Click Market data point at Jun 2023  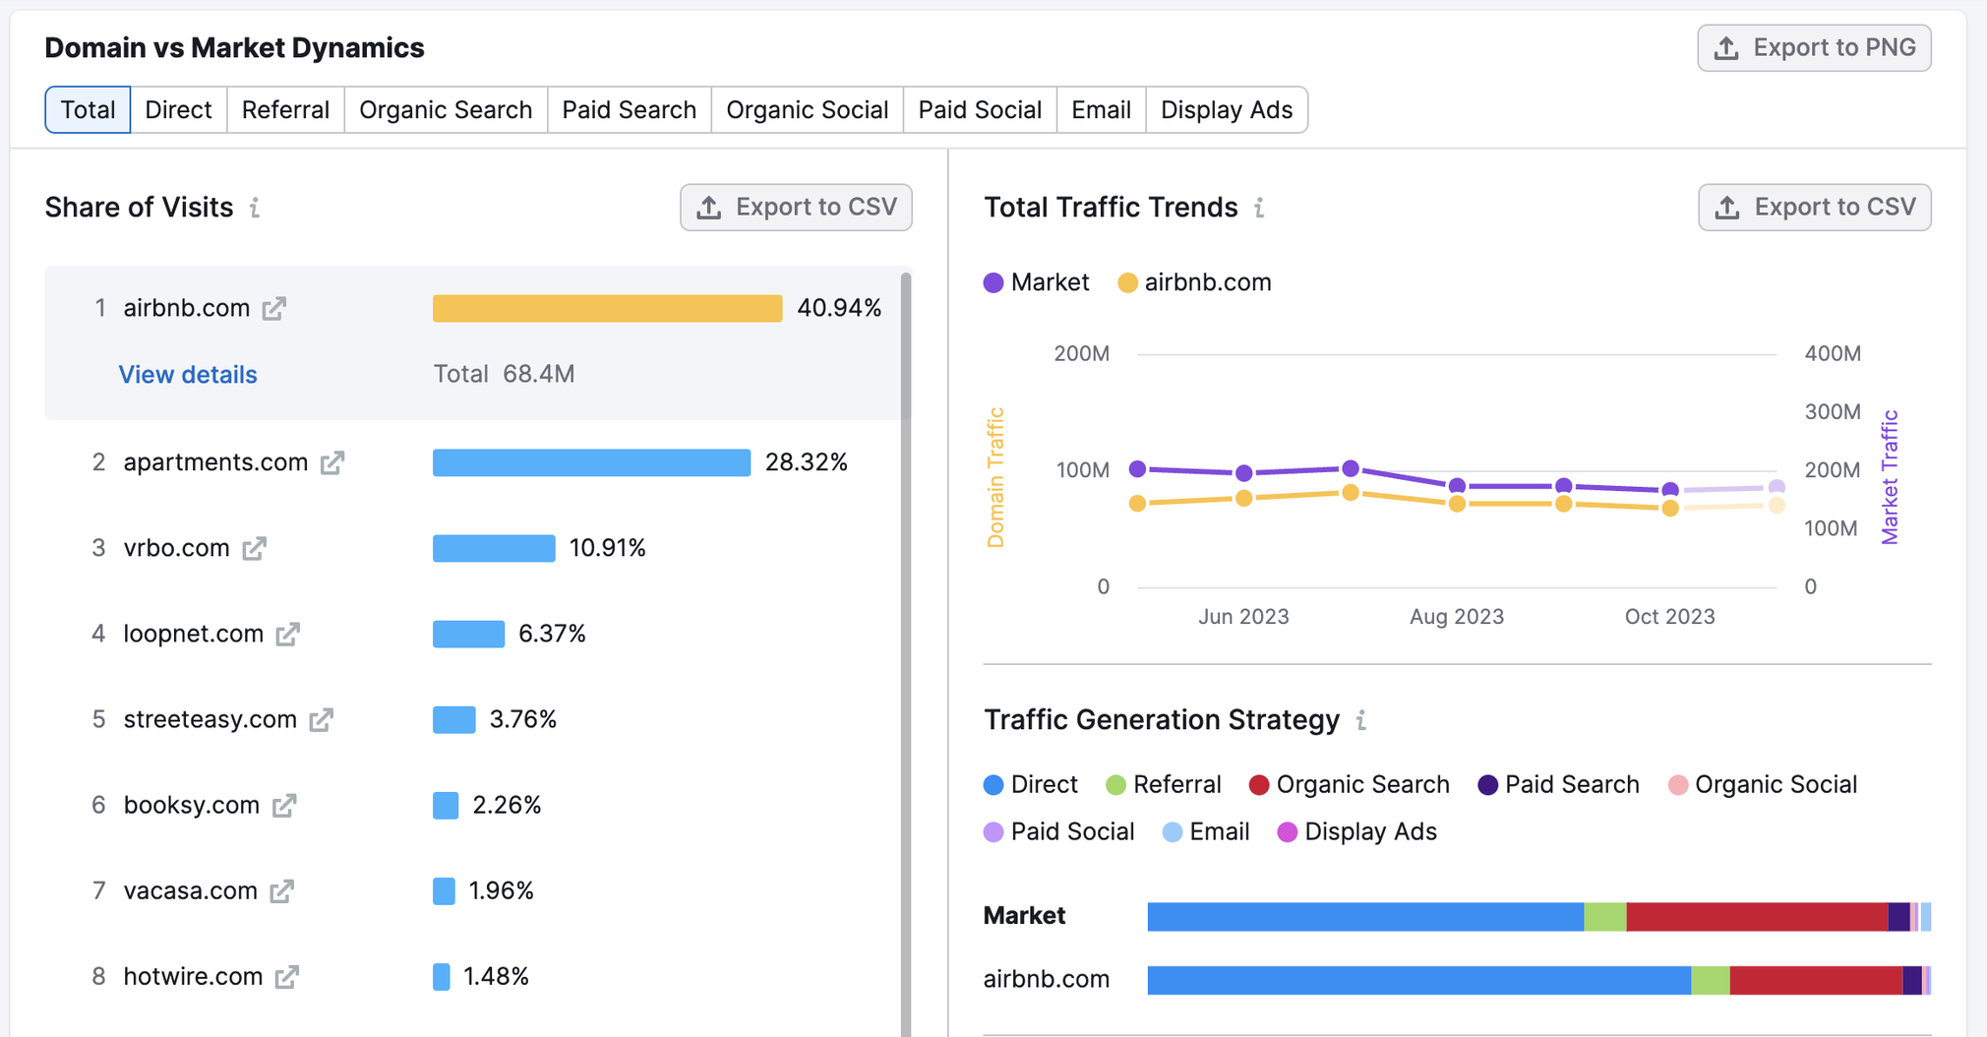[1244, 473]
